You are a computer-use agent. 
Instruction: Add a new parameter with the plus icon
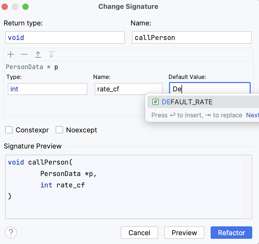10,55
